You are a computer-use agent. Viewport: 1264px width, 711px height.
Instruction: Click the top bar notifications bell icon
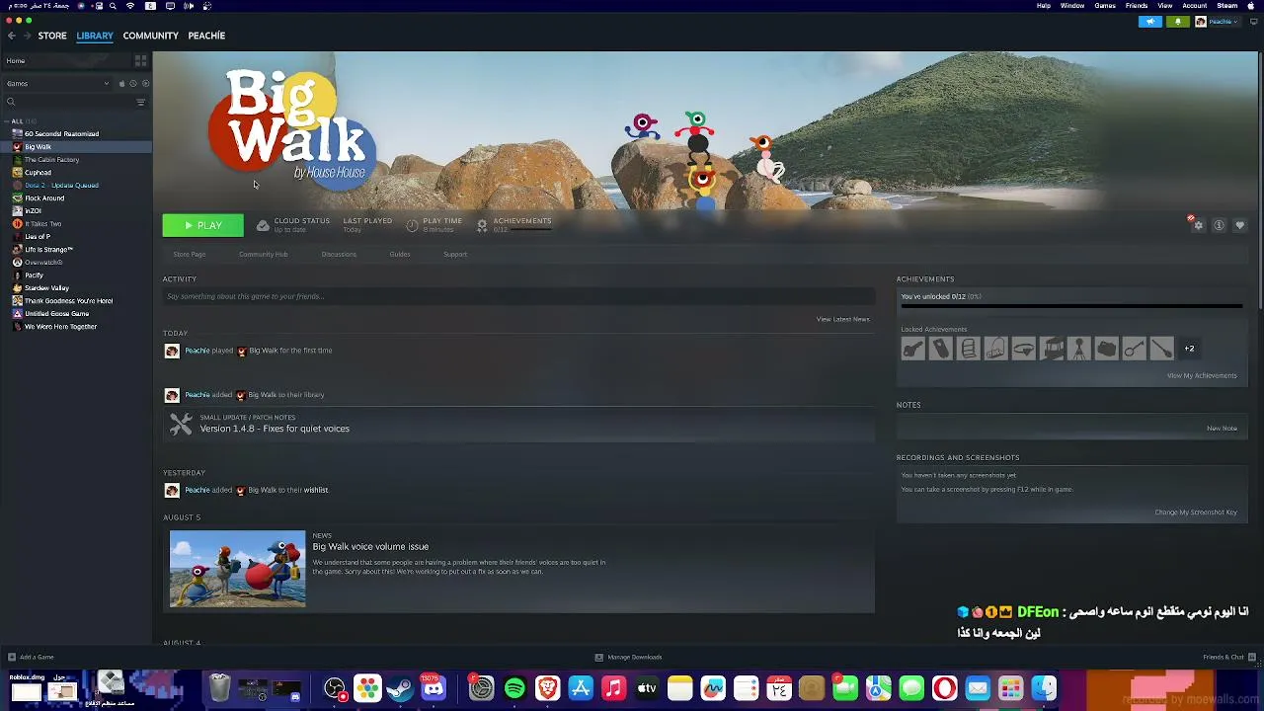tap(1178, 22)
